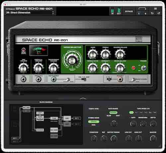166x153 pixels.
Task: Adjust the LFO Rate knob
Action: 133,124
